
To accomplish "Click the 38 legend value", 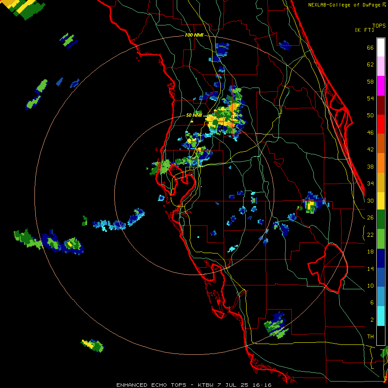I will (370, 167).
